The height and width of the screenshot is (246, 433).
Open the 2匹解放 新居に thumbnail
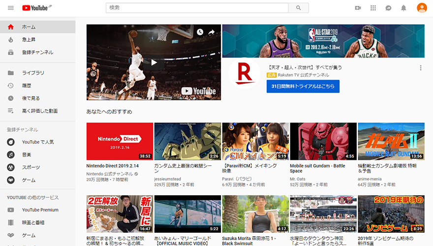click(120, 214)
